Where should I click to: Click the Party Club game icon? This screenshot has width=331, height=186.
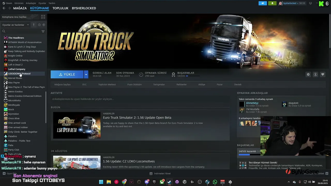pyautogui.click(x=6, y=150)
